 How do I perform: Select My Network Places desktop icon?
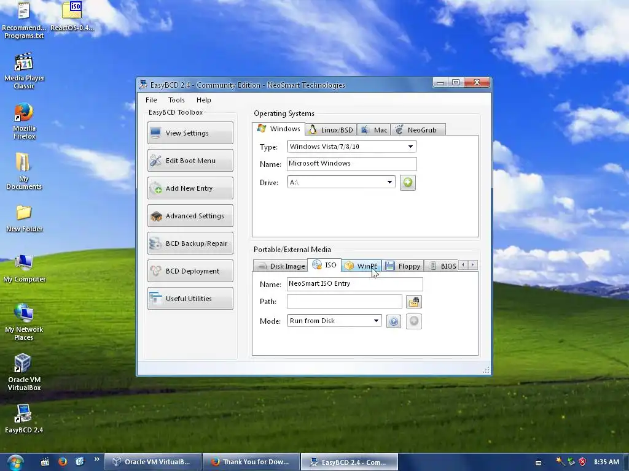coord(24,323)
